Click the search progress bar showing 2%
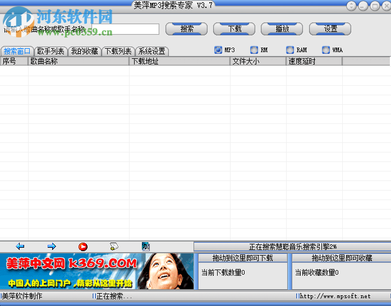Image resolution: width=391 pixels, height=306 pixels. pos(292,247)
